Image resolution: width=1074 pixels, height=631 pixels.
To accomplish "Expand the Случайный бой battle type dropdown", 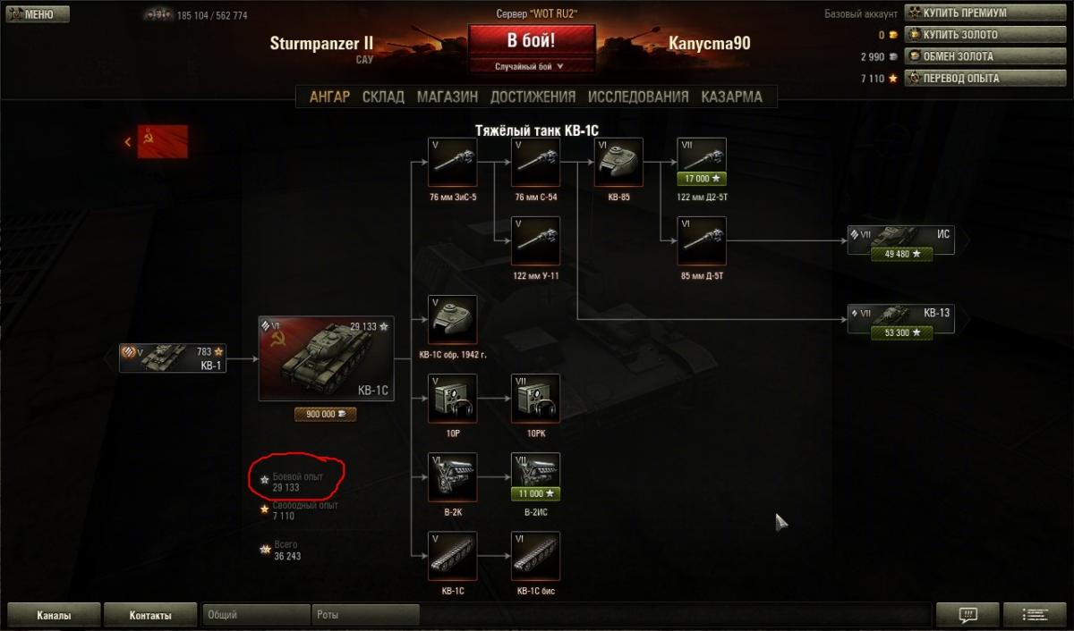I will click(531, 66).
